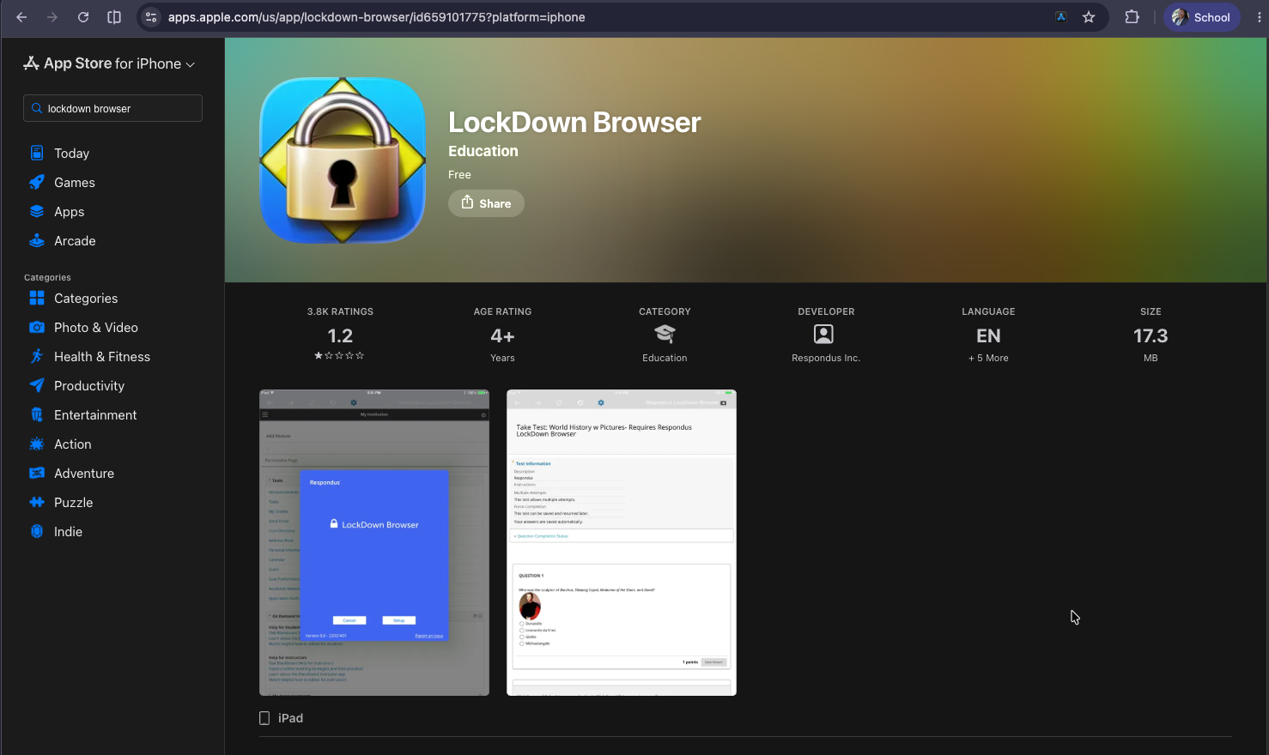Image resolution: width=1269 pixels, height=755 pixels.
Task: Open developer Respondus Inc. badge
Action: (x=826, y=335)
